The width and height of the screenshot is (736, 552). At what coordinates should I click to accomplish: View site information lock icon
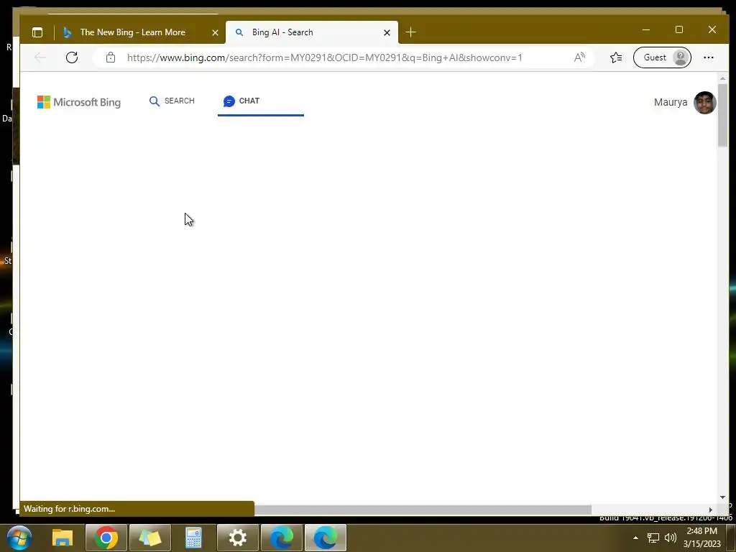pos(110,57)
